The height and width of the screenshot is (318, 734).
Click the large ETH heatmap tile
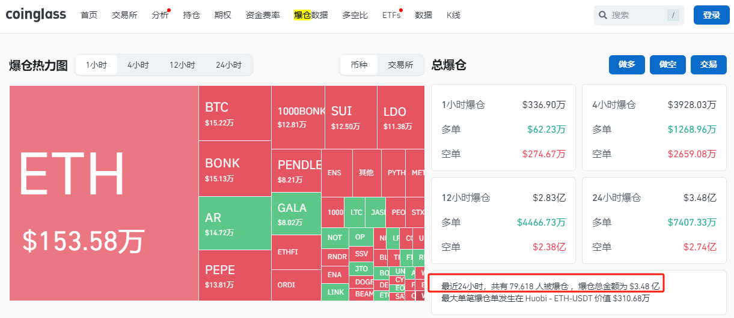103,193
